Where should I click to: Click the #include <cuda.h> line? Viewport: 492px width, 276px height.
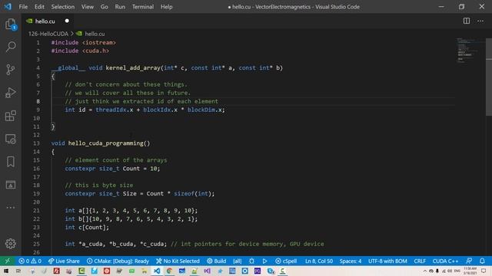tap(80, 51)
